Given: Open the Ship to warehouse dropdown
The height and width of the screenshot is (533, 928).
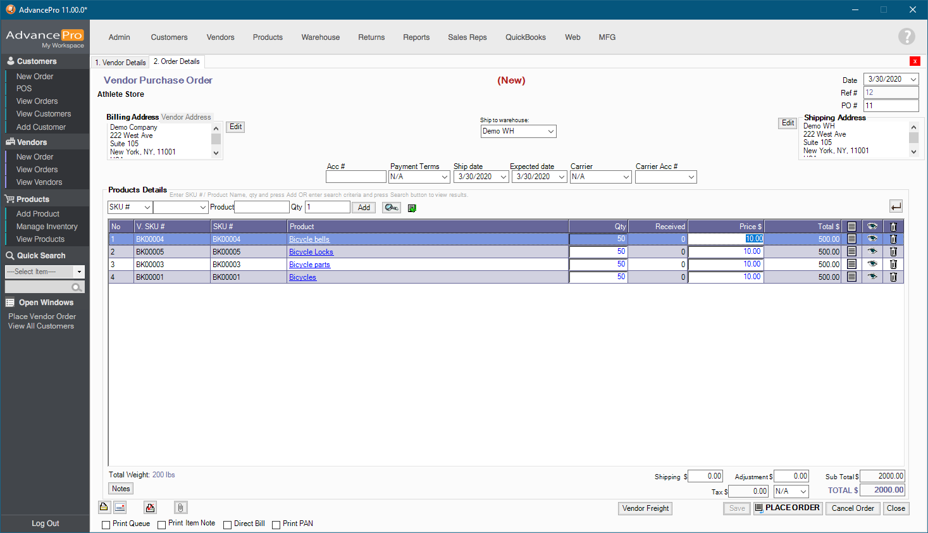Looking at the screenshot, I should 550,132.
